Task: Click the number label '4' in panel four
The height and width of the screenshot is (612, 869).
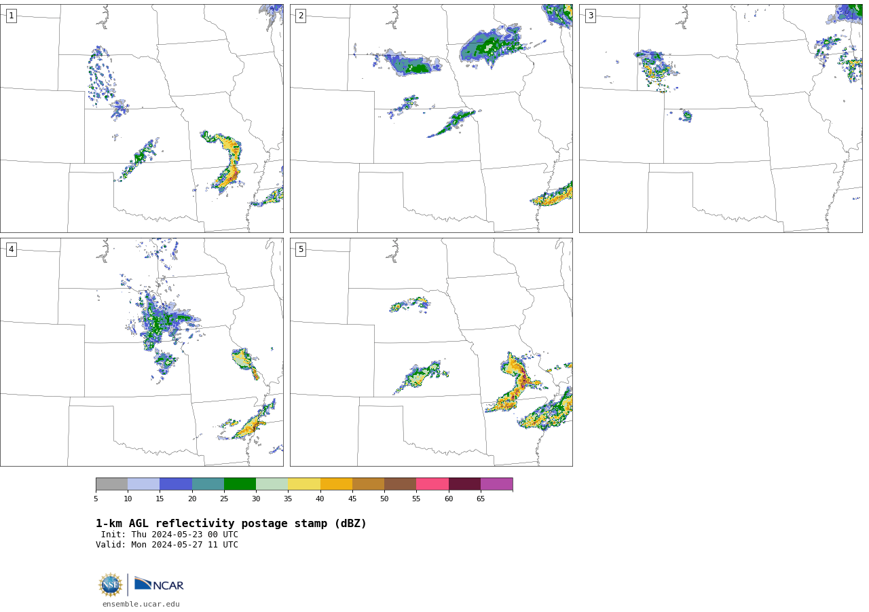Action: click(x=11, y=249)
